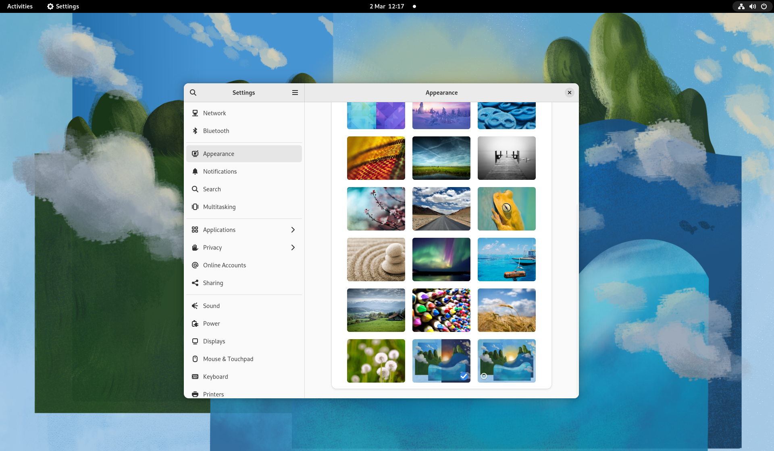Open the Displays settings panel
This screenshot has height=451, width=774.
point(244,341)
